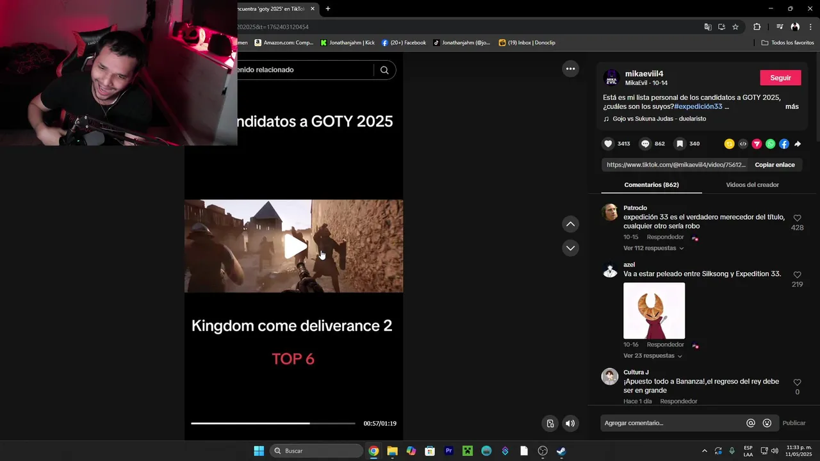The width and height of the screenshot is (820, 461).
Task: Go to next video with down arrow
Action: pyautogui.click(x=570, y=248)
